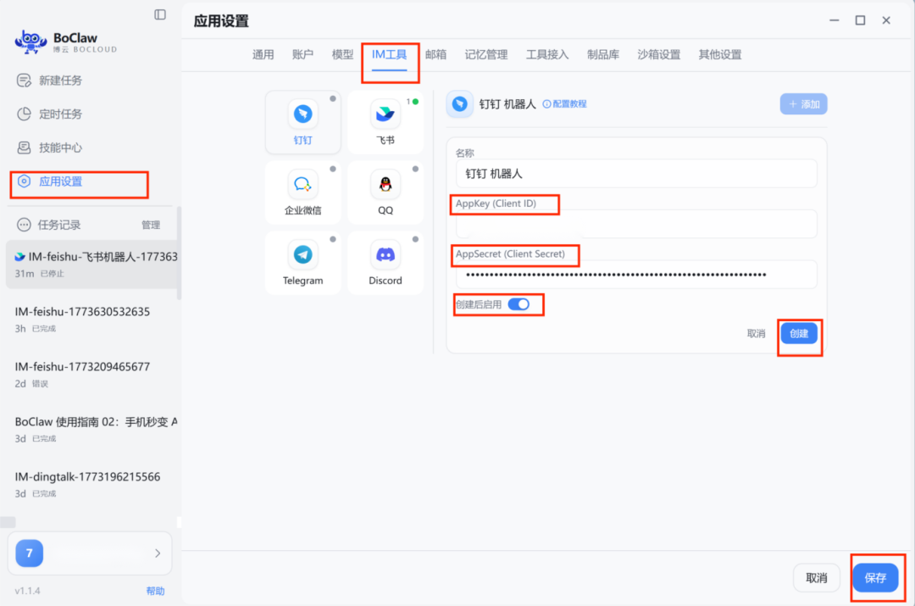Switch to the 沙箱设置 tab
The height and width of the screenshot is (606, 915).
click(659, 54)
